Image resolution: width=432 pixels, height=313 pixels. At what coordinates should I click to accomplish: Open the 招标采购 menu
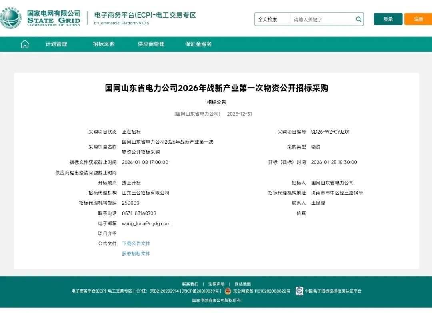coord(104,44)
